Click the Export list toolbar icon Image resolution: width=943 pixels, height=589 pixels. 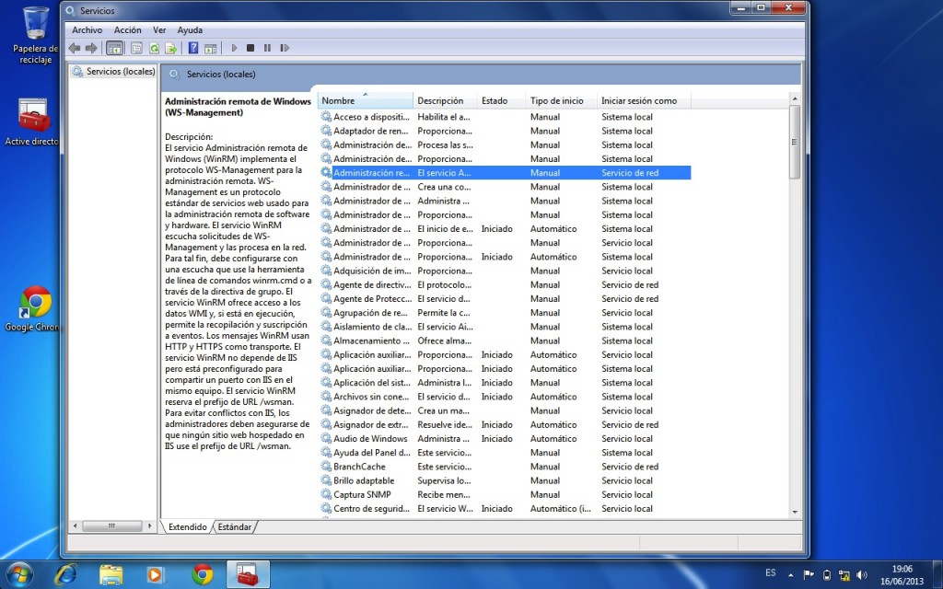click(170, 48)
